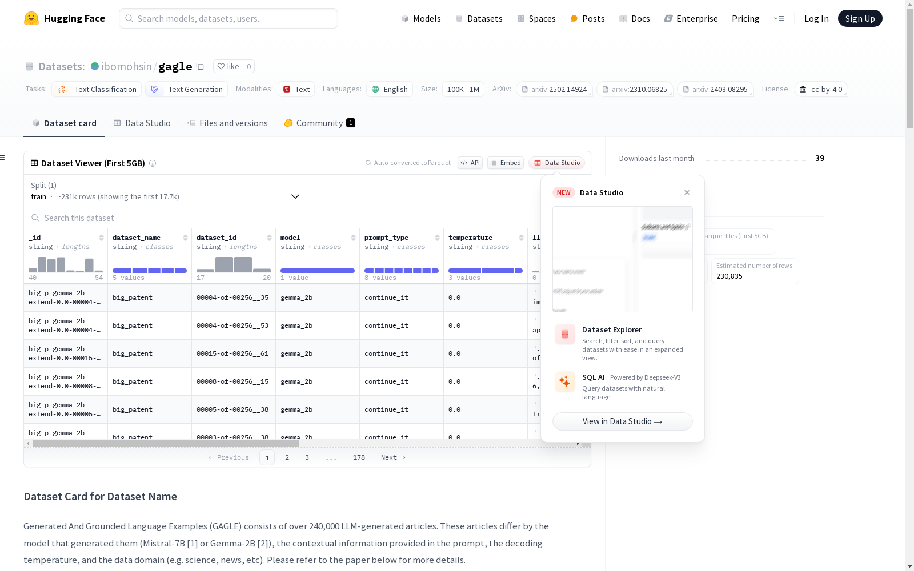
Task: Copy dataset name with the copy icon
Action: click(x=200, y=66)
